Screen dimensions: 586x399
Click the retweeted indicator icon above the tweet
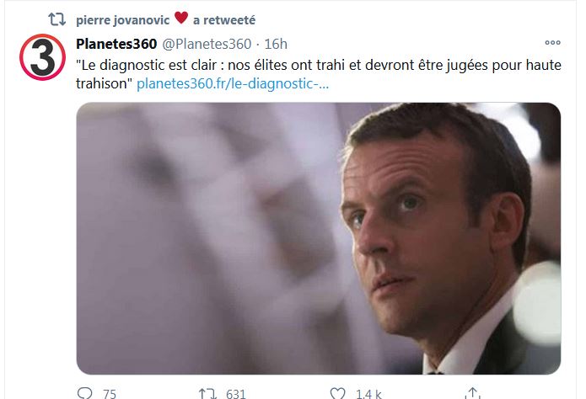[x=56, y=19]
